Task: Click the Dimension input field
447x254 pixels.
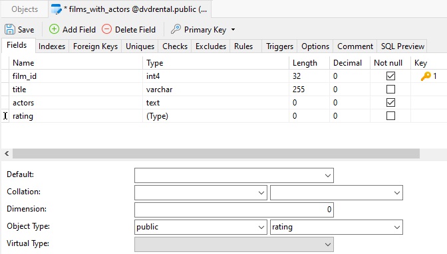Action: point(233,210)
